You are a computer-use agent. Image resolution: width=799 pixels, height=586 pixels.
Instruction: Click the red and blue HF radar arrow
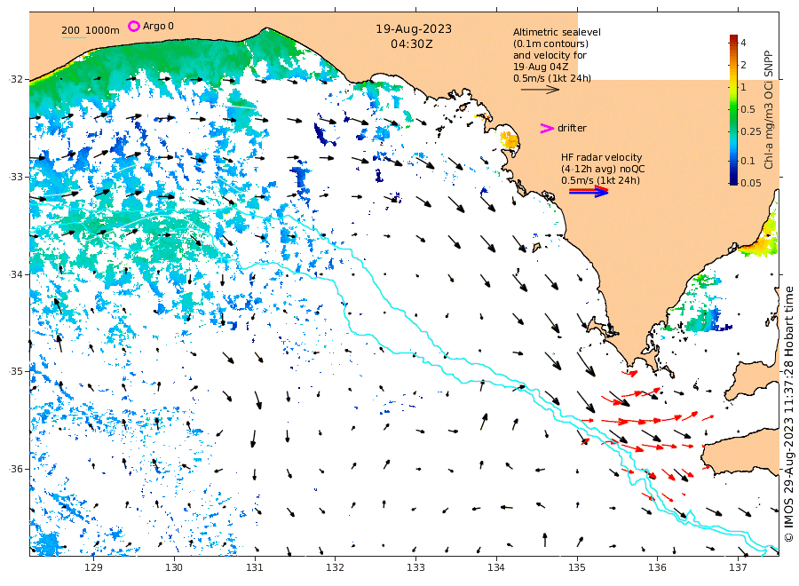pyautogui.click(x=589, y=192)
